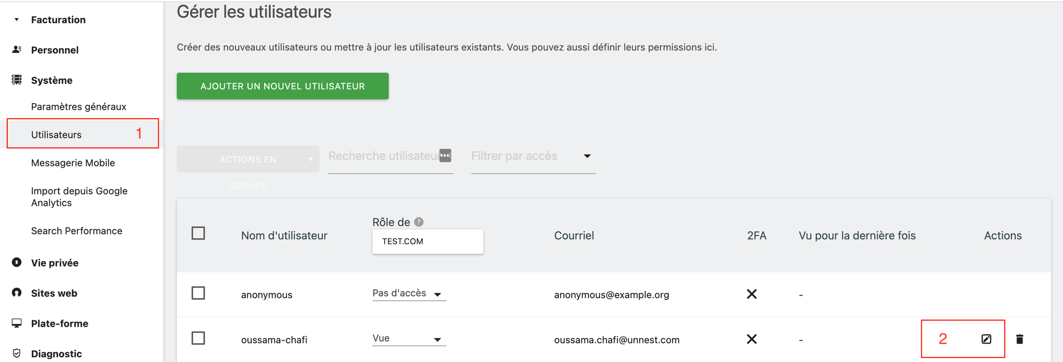This screenshot has width=1063, height=362.
Task: Click the Vie privée icon
Action: tap(17, 262)
